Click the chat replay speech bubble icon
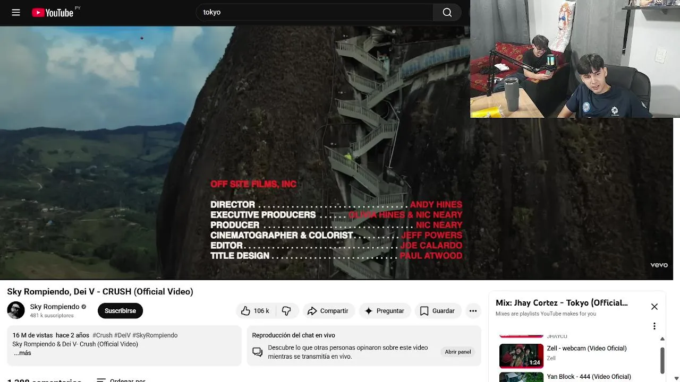 coord(258,352)
